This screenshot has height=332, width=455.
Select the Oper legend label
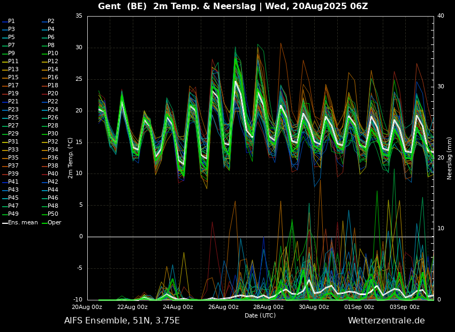tap(55, 222)
